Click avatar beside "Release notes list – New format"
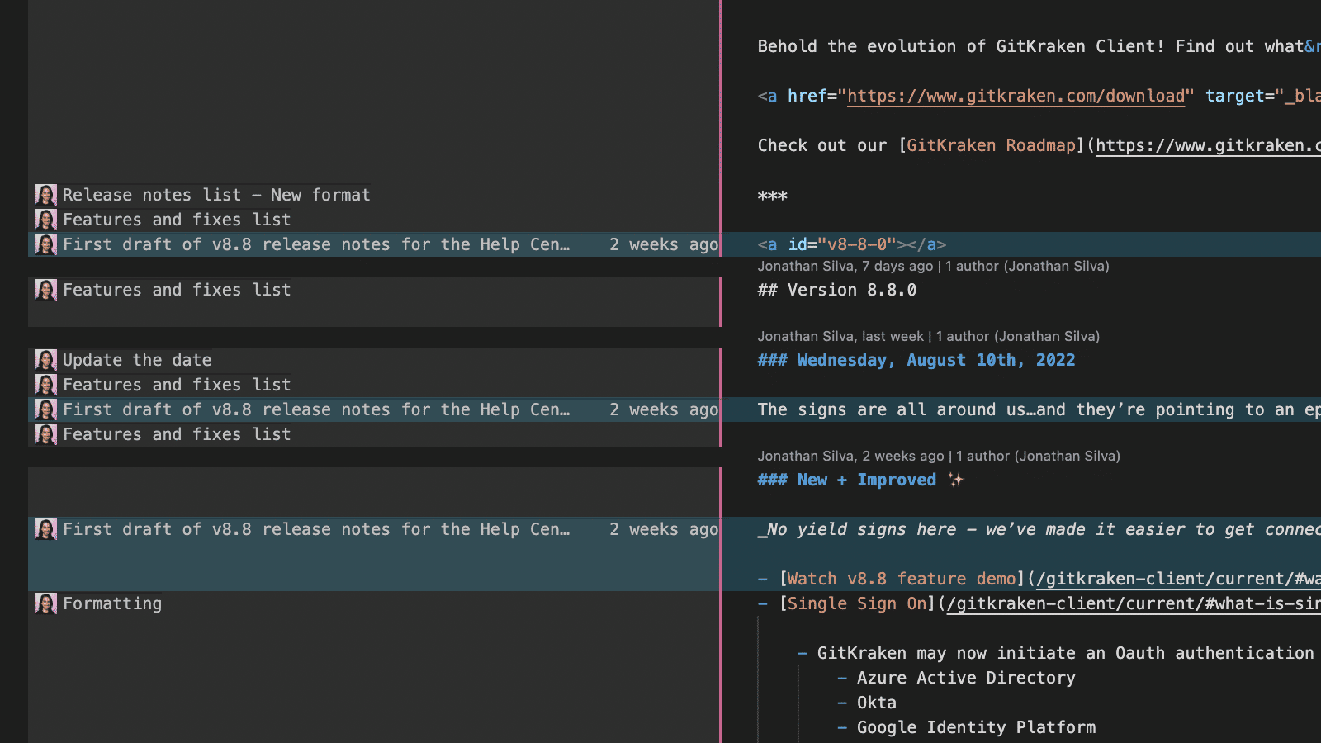 (45, 195)
